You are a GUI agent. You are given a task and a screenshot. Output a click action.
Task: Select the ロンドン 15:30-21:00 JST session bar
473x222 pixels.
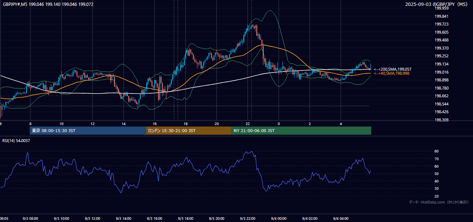189,131
